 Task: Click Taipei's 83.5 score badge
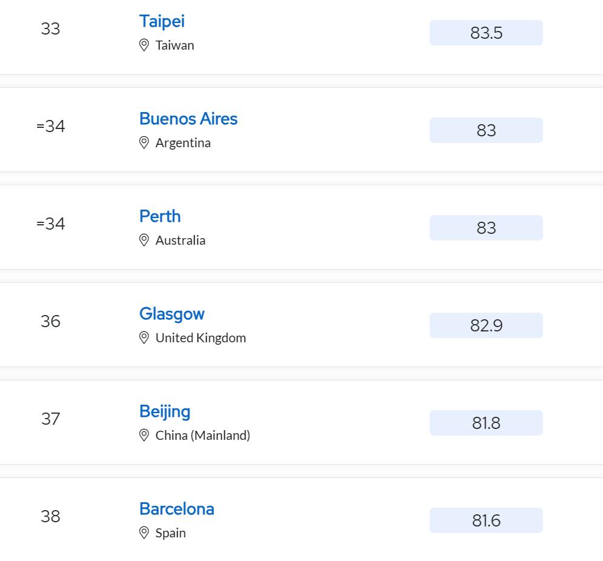(486, 33)
